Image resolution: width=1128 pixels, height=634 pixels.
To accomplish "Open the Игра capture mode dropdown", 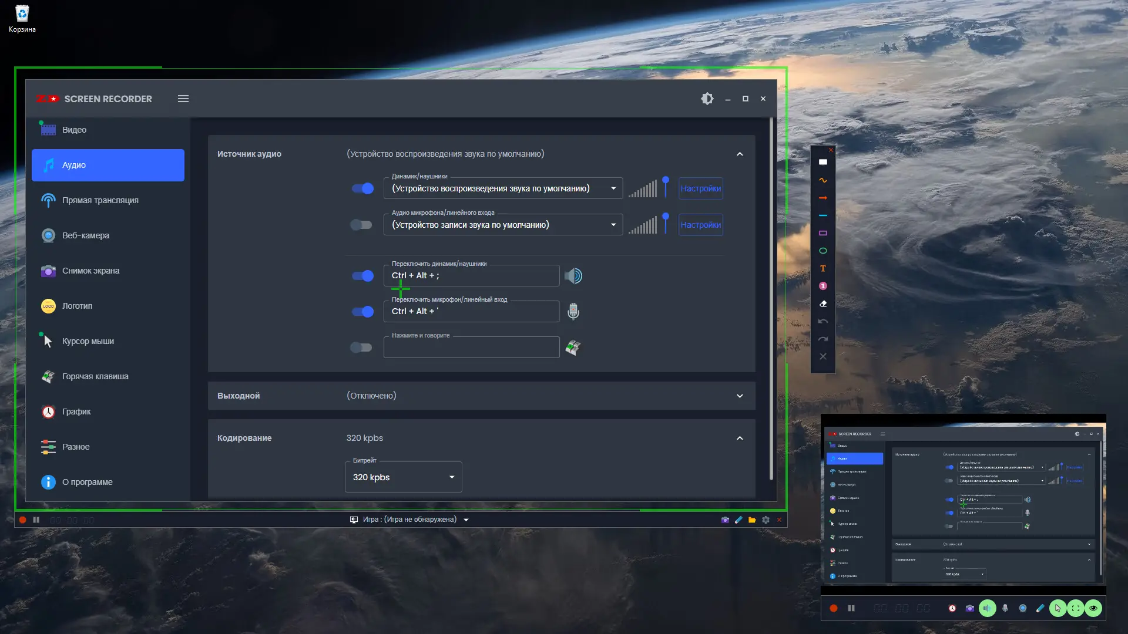I will click(x=466, y=520).
